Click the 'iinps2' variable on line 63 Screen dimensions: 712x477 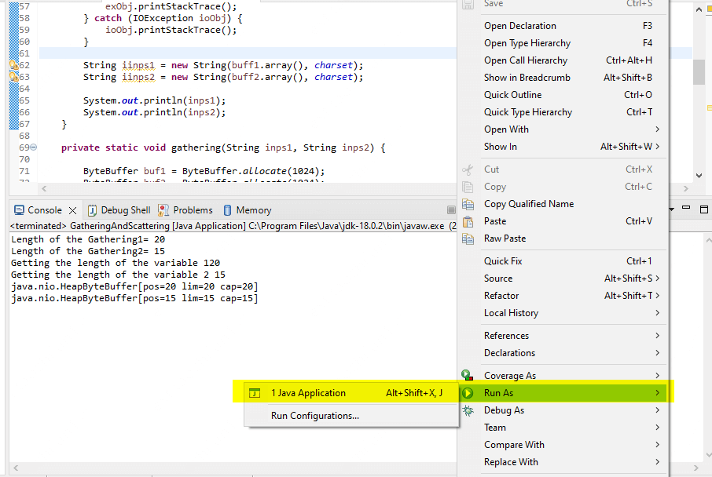click(138, 77)
